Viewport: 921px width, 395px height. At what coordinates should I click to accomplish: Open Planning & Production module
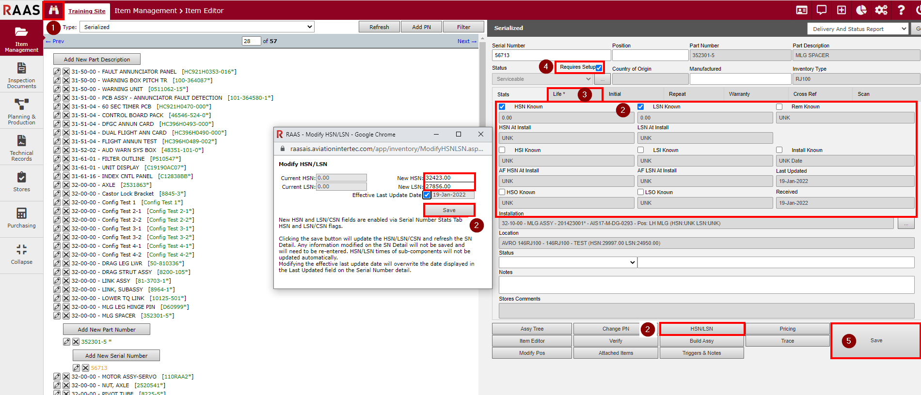coord(21,112)
